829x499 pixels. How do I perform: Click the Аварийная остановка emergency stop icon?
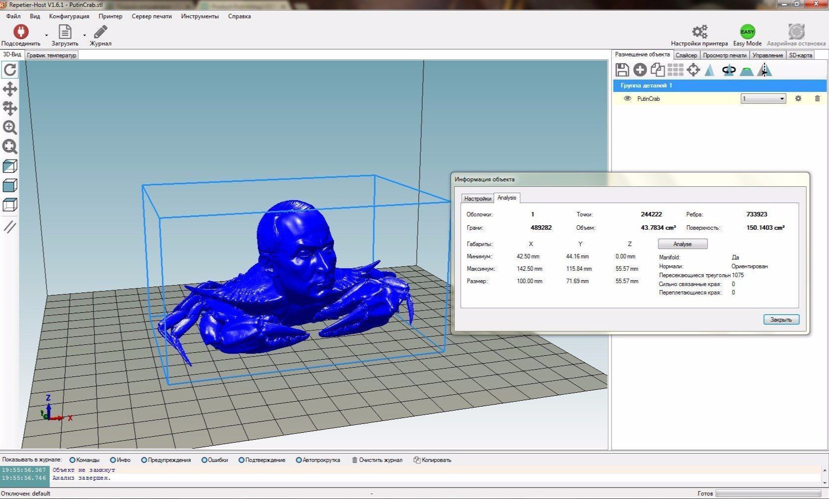coord(796,32)
